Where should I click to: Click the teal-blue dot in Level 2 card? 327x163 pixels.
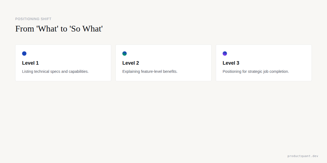[x=125, y=54]
